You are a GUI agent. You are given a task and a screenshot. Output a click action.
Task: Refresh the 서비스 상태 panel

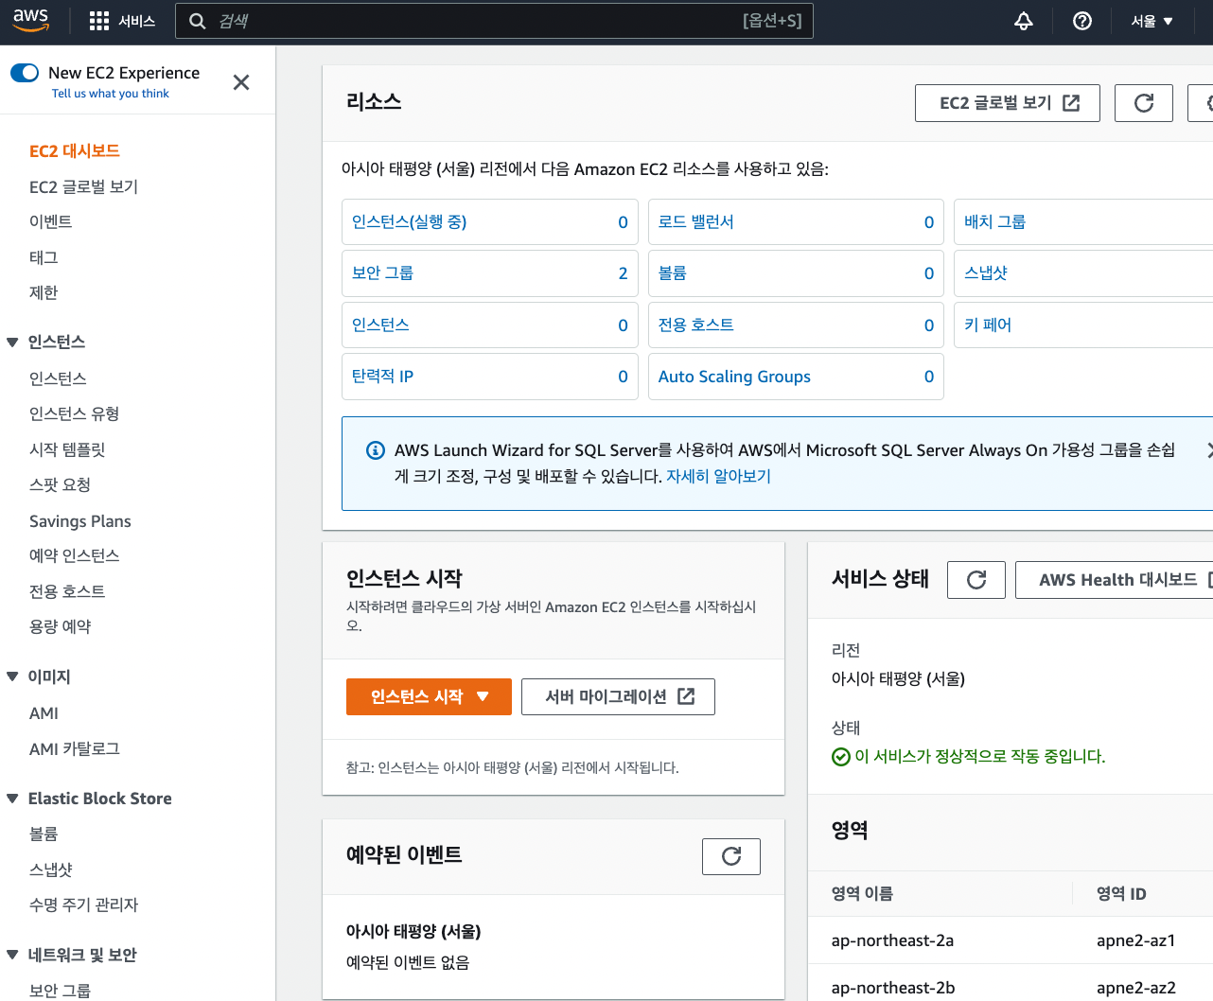(x=976, y=580)
